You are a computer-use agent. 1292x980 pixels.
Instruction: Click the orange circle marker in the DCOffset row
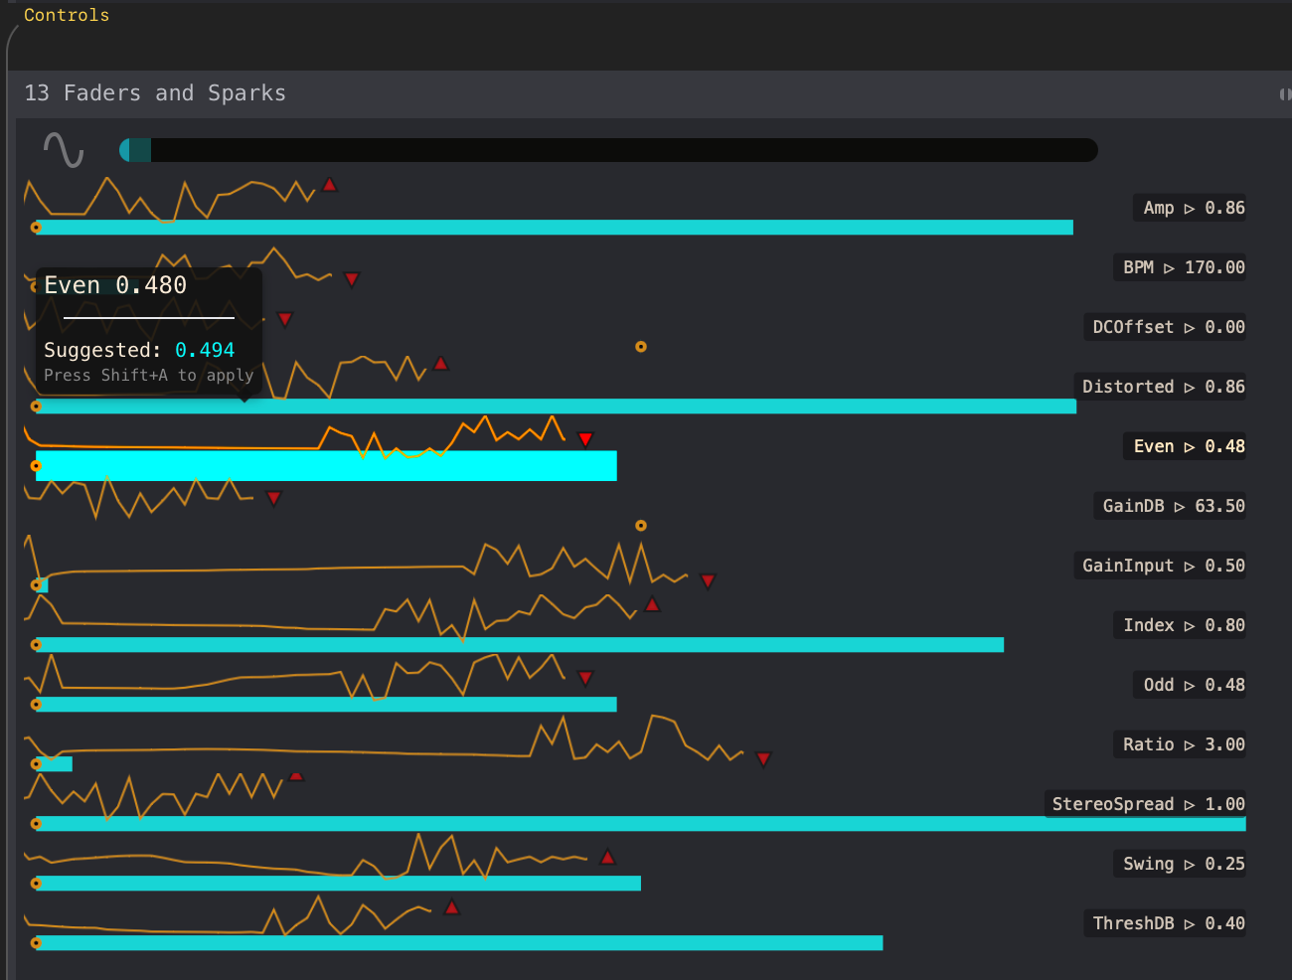click(641, 347)
